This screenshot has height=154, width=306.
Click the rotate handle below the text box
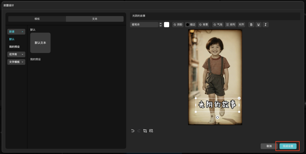point(217,117)
